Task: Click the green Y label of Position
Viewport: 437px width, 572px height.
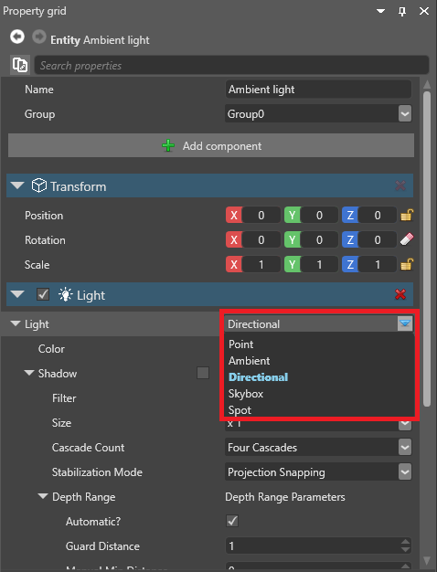Action: [293, 215]
